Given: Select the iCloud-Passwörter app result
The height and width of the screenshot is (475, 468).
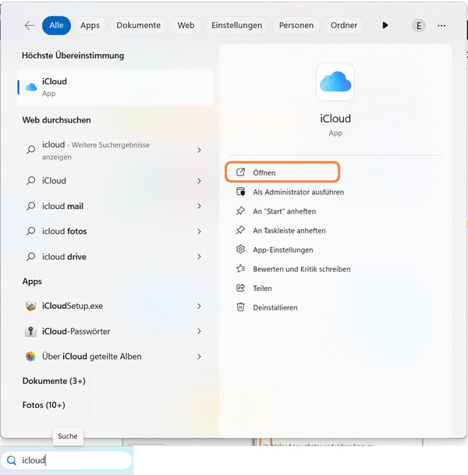Looking at the screenshot, I should click(x=115, y=331).
